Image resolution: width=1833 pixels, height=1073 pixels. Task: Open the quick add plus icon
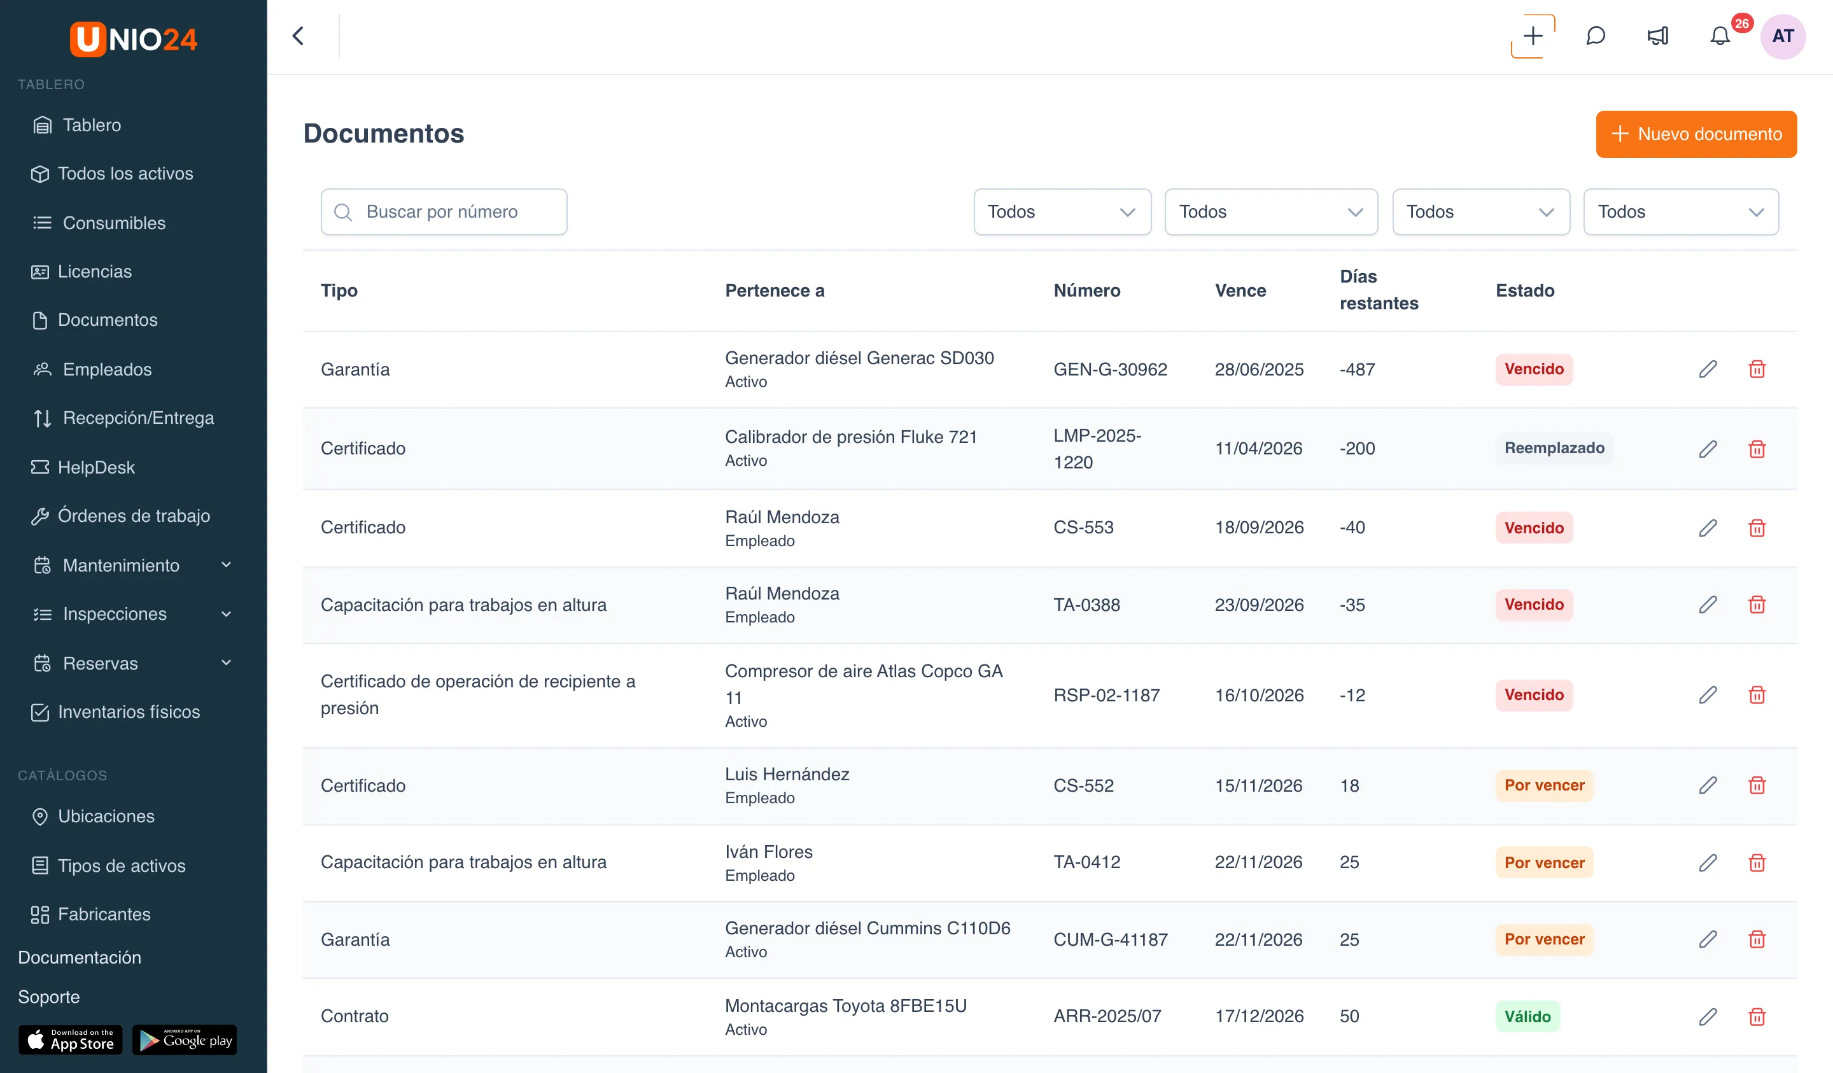1533,36
